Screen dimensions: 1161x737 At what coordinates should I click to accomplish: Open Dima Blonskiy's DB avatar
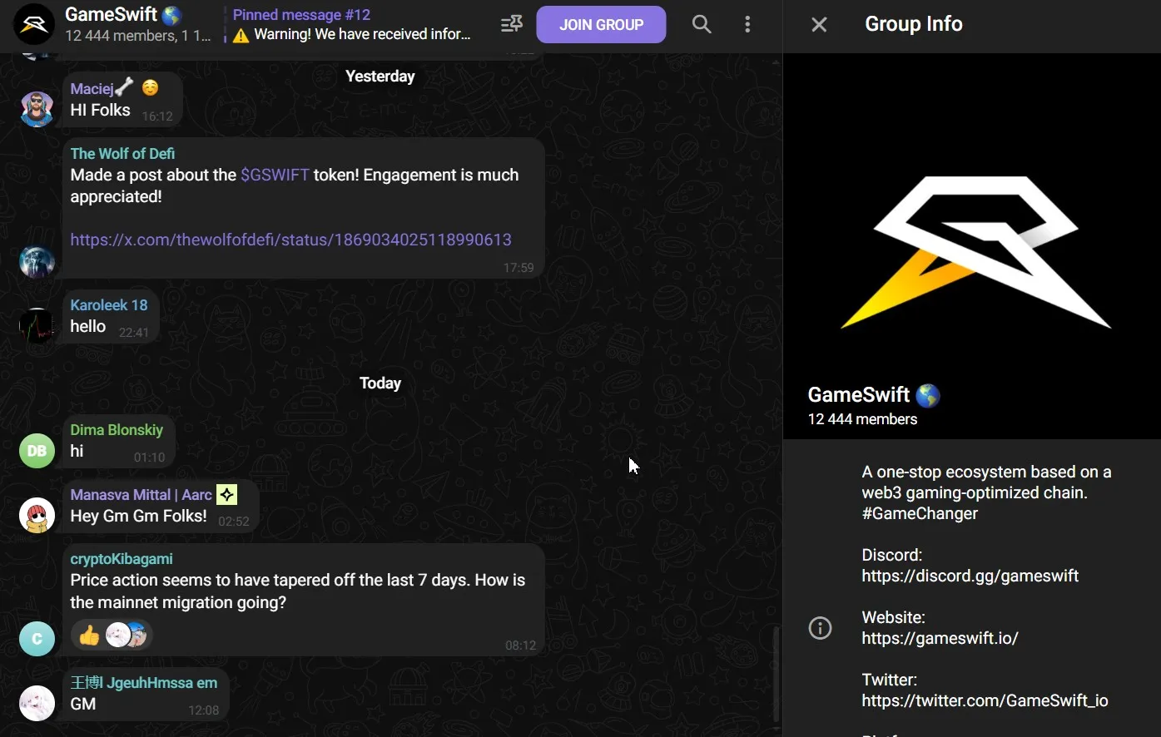[37, 451]
